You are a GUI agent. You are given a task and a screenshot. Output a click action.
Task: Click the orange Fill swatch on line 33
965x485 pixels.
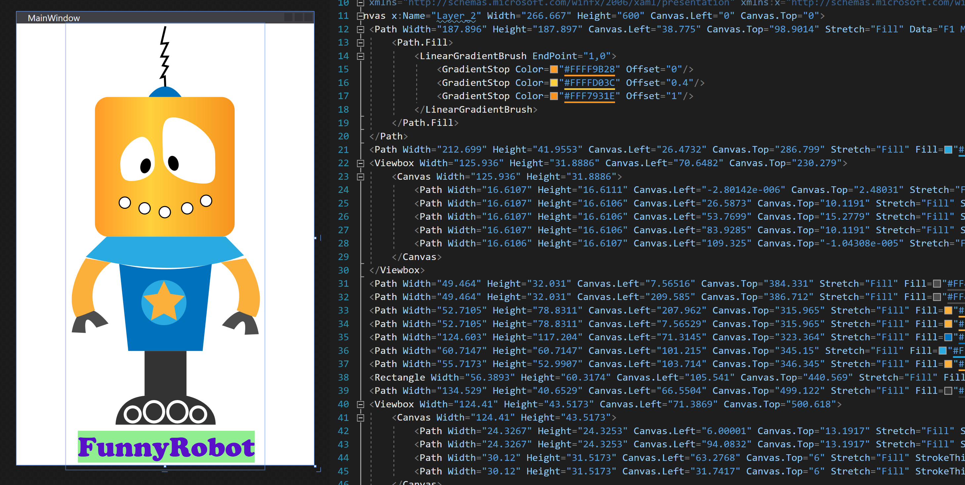[948, 311]
